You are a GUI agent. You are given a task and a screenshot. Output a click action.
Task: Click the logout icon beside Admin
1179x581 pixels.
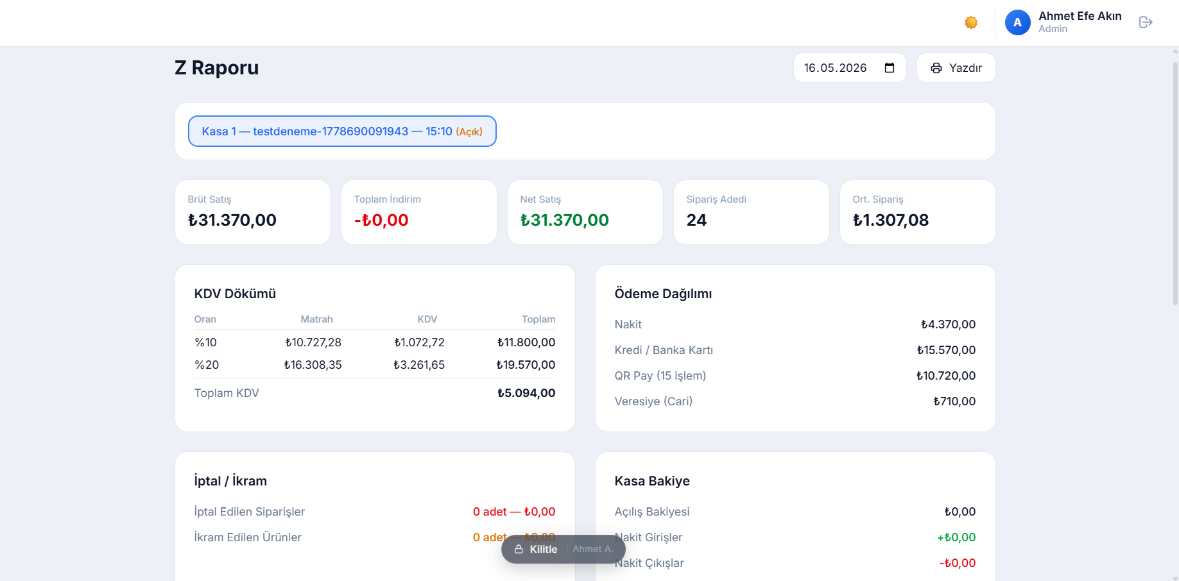[1146, 22]
